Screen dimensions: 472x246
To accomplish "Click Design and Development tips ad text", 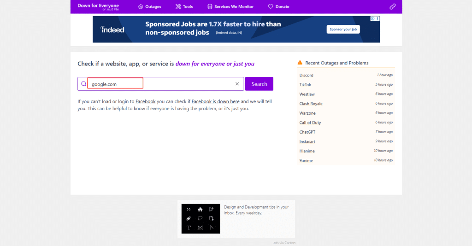I will point(256,210).
